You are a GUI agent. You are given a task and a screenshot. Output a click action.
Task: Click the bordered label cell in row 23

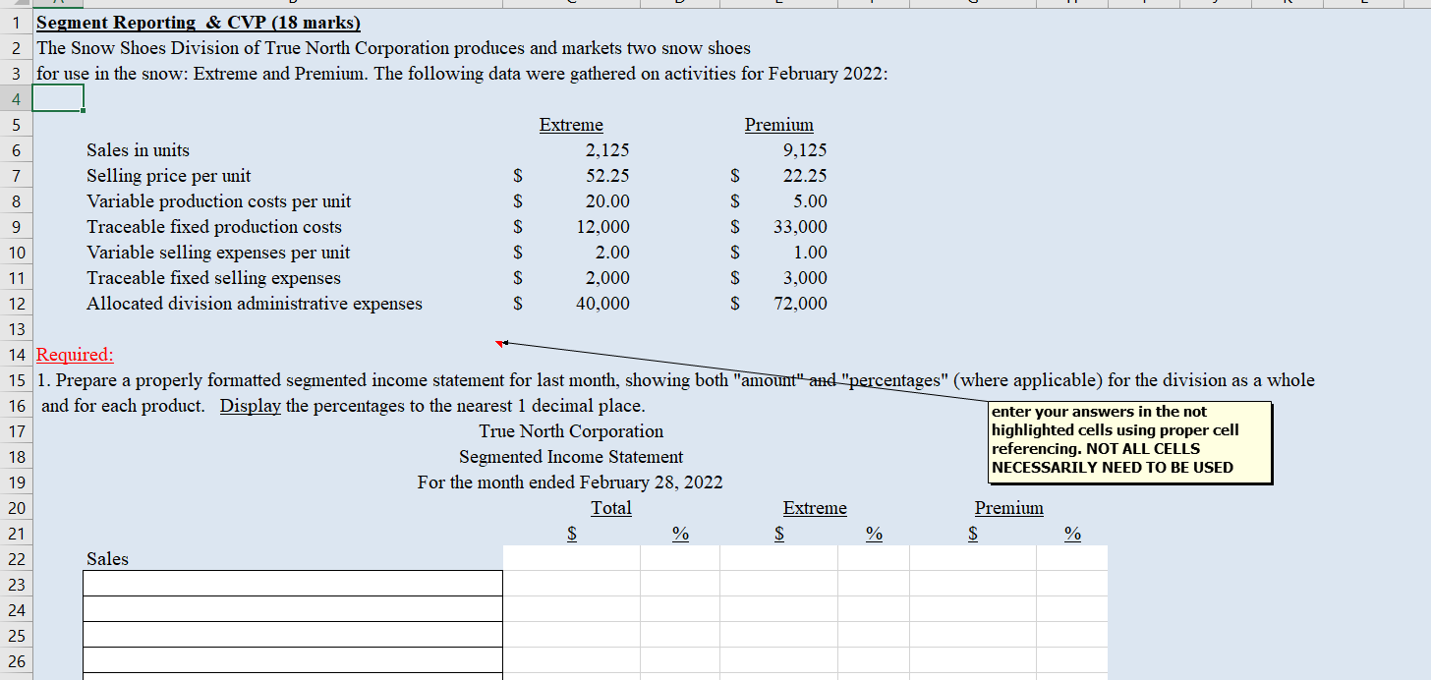point(293,584)
